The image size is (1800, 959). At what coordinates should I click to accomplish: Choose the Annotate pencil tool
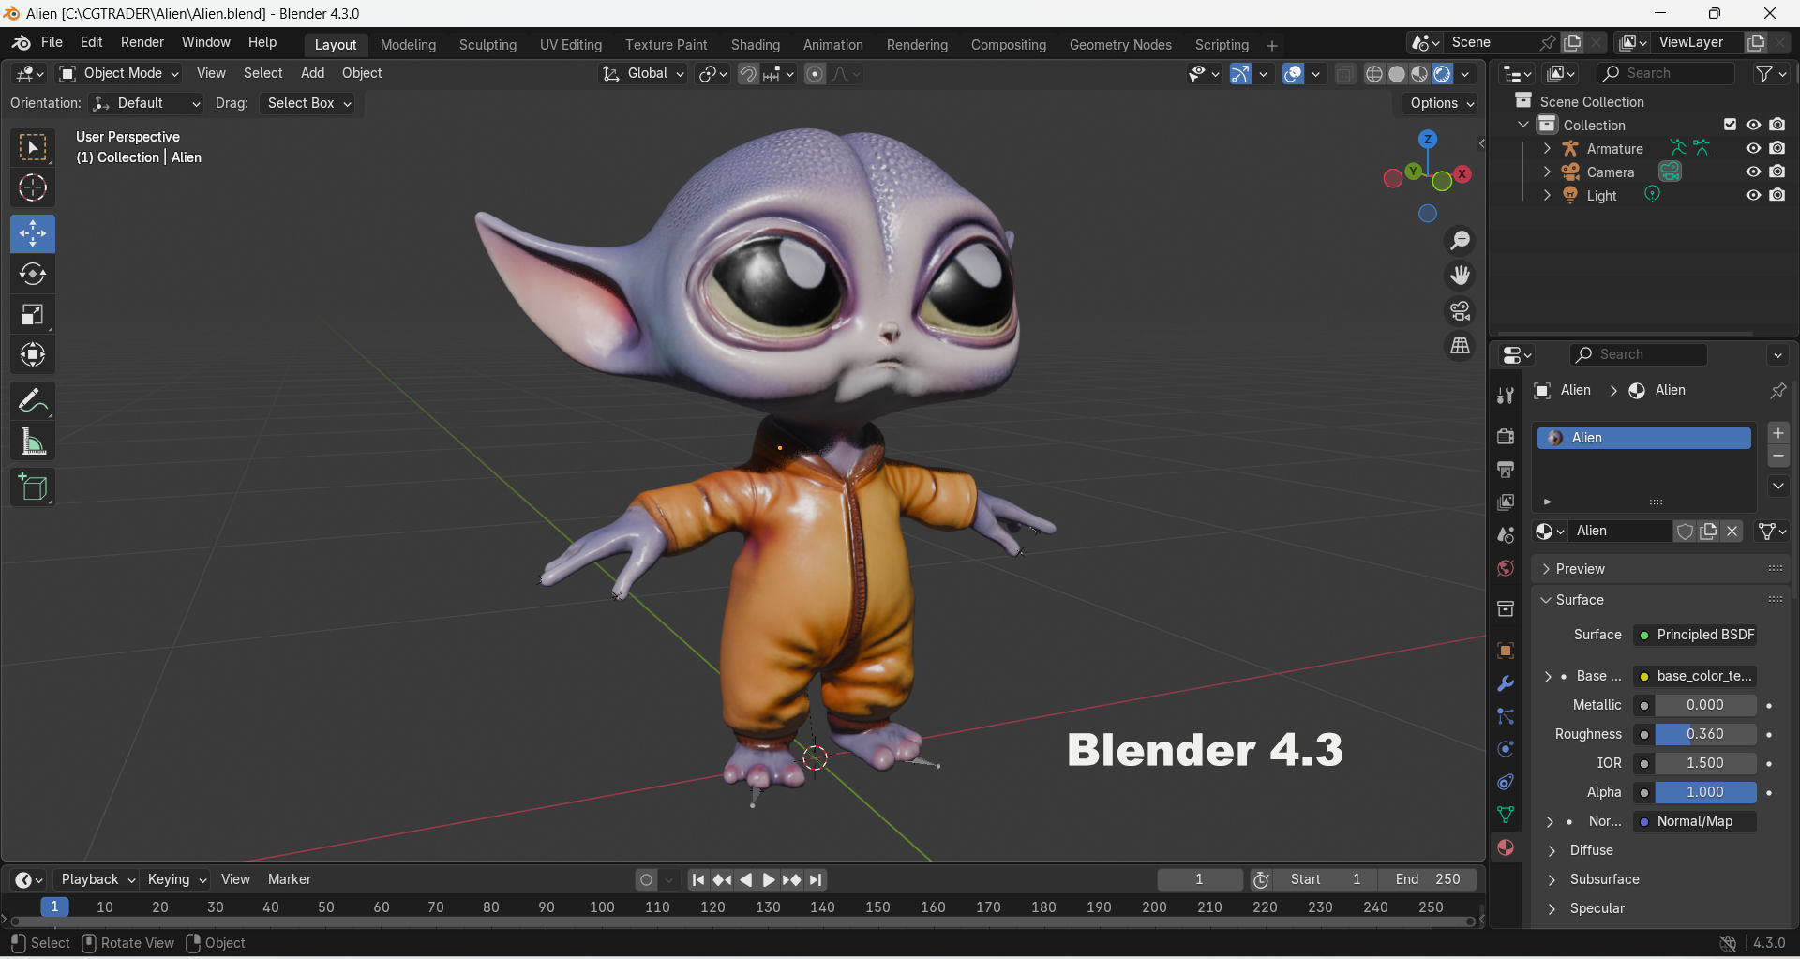[x=33, y=401]
